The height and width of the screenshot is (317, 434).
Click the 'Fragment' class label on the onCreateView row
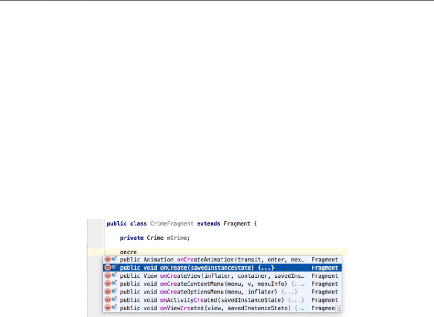324,276
